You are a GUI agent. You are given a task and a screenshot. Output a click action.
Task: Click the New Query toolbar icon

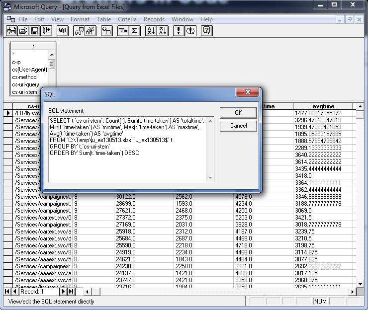pos(11,31)
